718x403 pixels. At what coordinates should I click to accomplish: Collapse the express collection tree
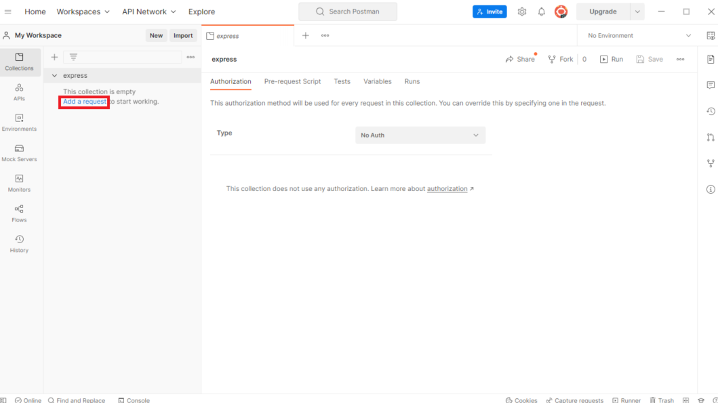54,75
